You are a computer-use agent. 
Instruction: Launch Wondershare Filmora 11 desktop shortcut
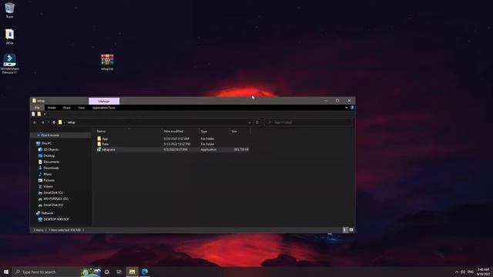pyautogui.click(x=9, y=64)
